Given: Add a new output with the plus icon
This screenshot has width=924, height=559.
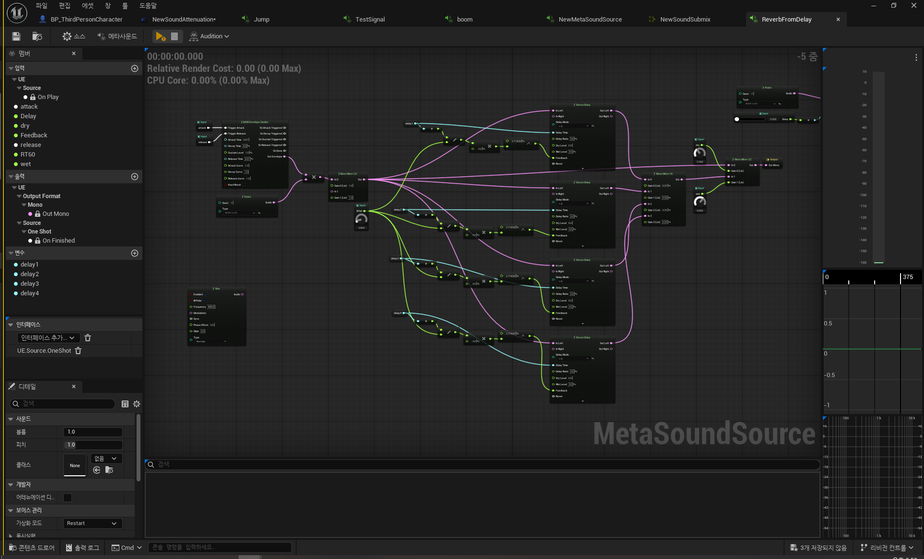Looking at the screenshot, I should click(x=135, y=177).
